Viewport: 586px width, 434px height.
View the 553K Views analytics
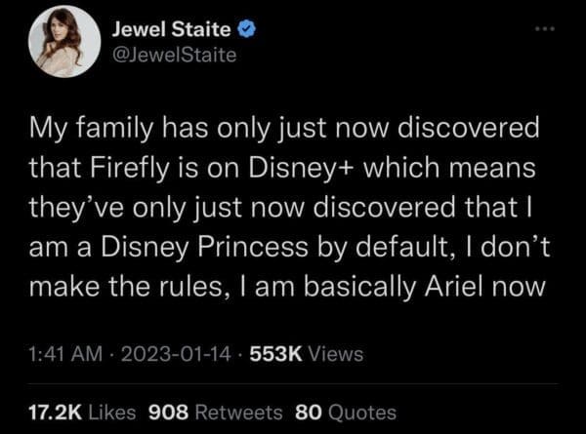pos(305,354)
